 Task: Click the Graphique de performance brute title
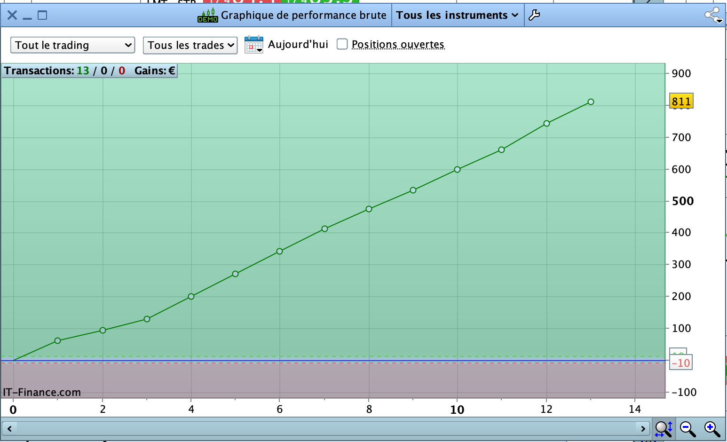tap(303, 15)
